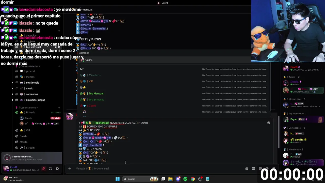Open Google Chrome from the taskbar
The image size is (325, 183).
[x=193, y=179]
